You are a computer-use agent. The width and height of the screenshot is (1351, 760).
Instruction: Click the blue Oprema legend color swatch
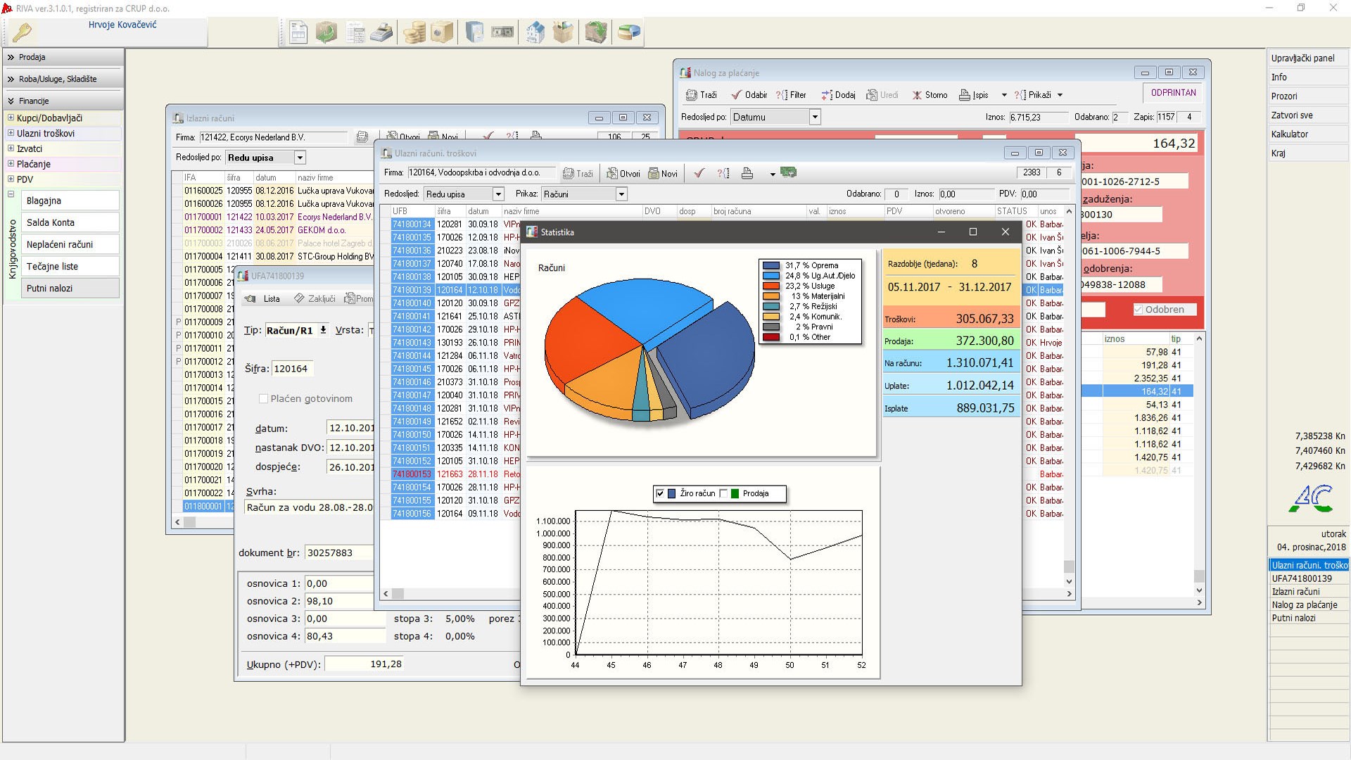[x=771, y=266]
